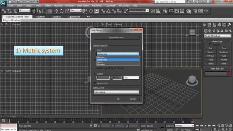Screen dimensions: 233x131
Task: Activate the Select and Rotate tool
Action: pyautogui.click(x=62, y=11)
